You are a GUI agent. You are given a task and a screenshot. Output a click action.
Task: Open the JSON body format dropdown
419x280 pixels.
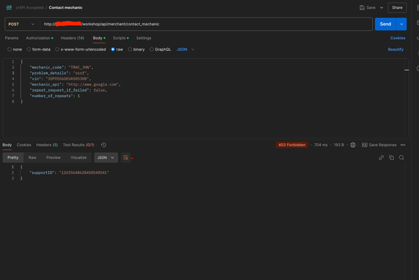186,50
